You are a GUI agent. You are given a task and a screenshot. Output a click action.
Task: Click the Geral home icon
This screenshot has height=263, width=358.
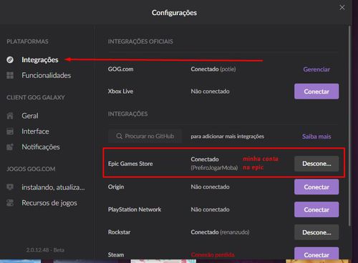10,116
